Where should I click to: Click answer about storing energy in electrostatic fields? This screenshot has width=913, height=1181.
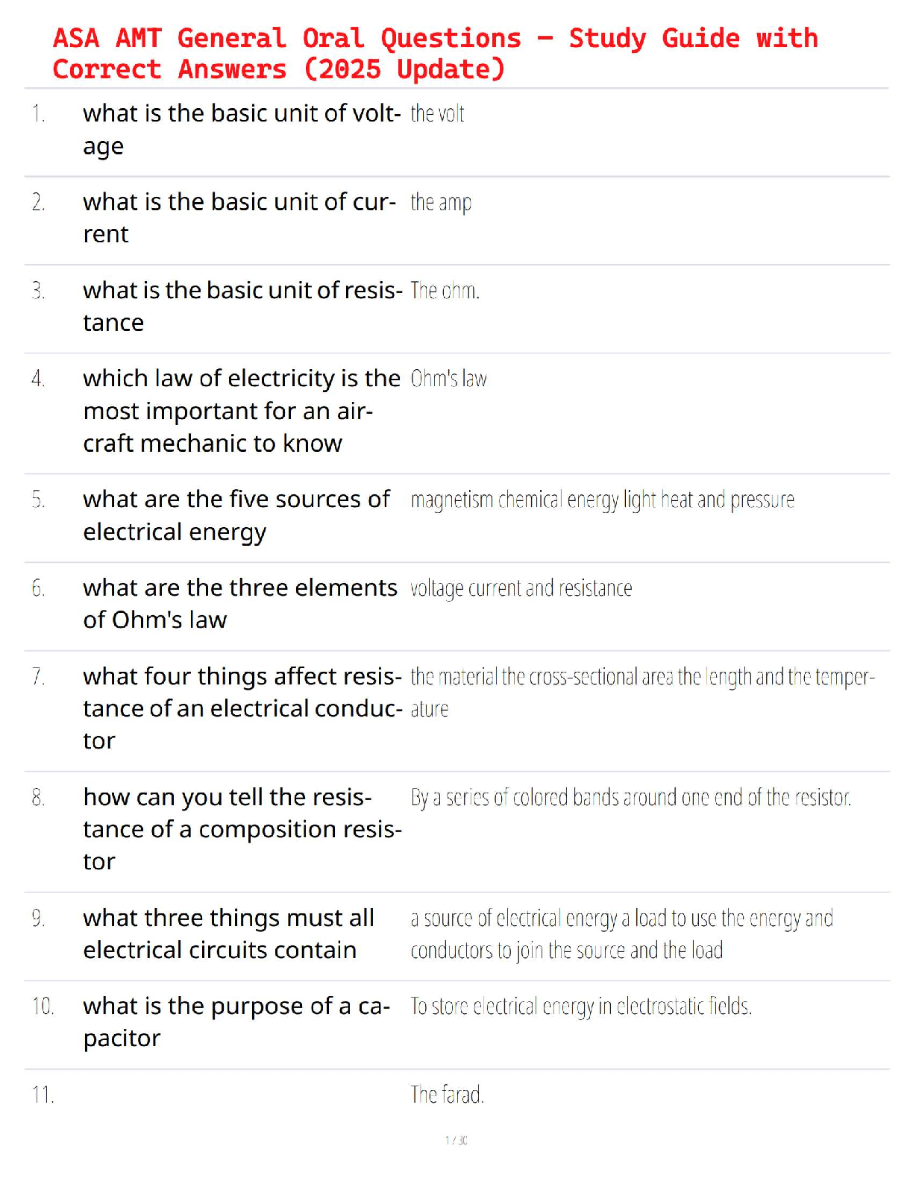[581, 1007]
